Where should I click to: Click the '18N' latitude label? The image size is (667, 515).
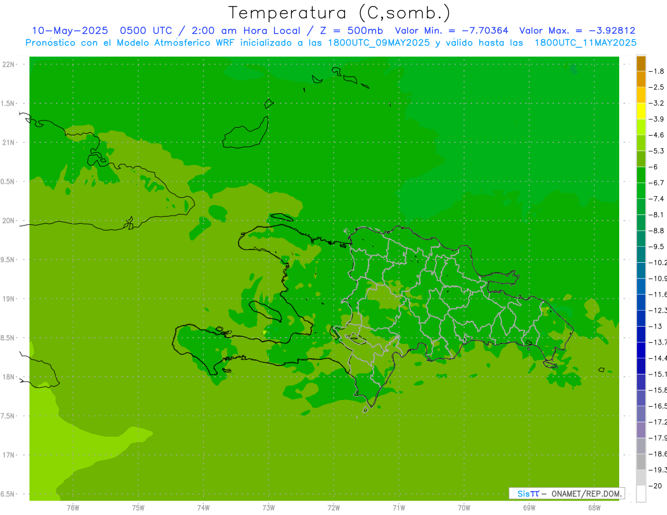pos(9,377)
